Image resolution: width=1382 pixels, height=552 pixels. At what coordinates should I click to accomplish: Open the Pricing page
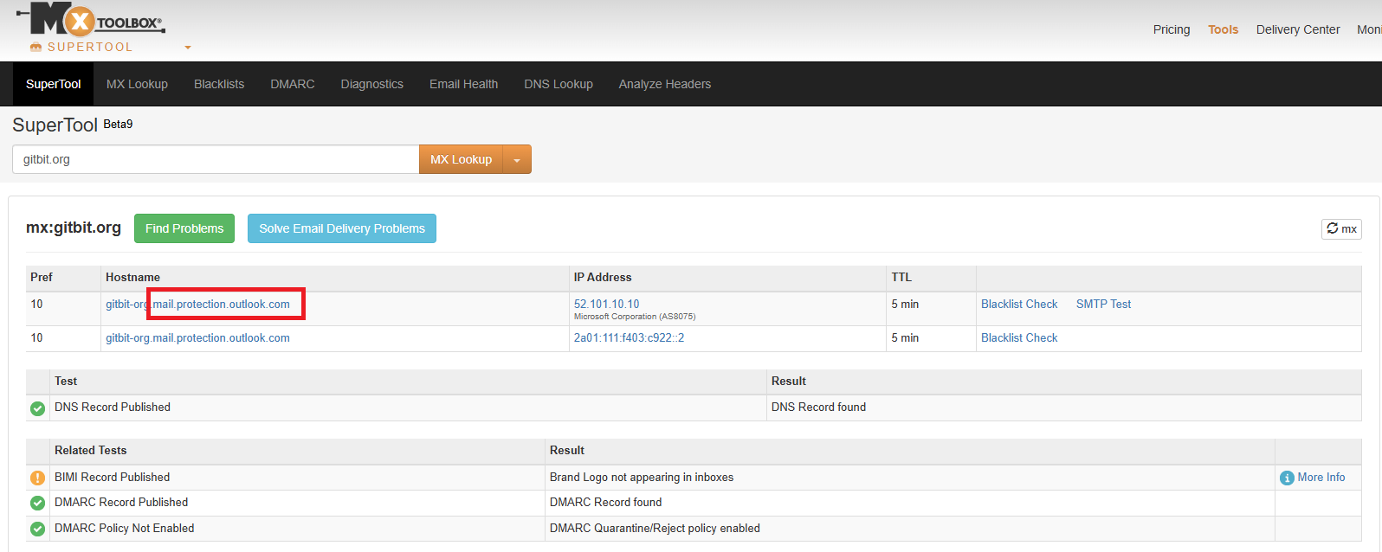[1172, 29]
